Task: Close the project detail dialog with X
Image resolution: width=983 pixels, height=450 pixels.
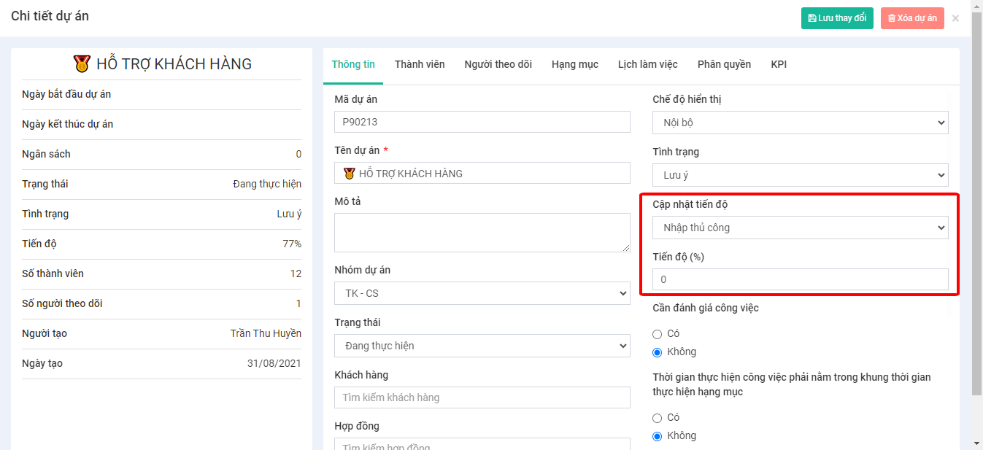Action: 955,18
